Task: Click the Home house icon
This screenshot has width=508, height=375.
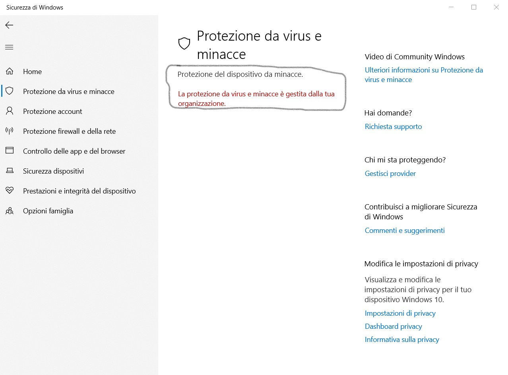Action: click(x=10, y=72)
